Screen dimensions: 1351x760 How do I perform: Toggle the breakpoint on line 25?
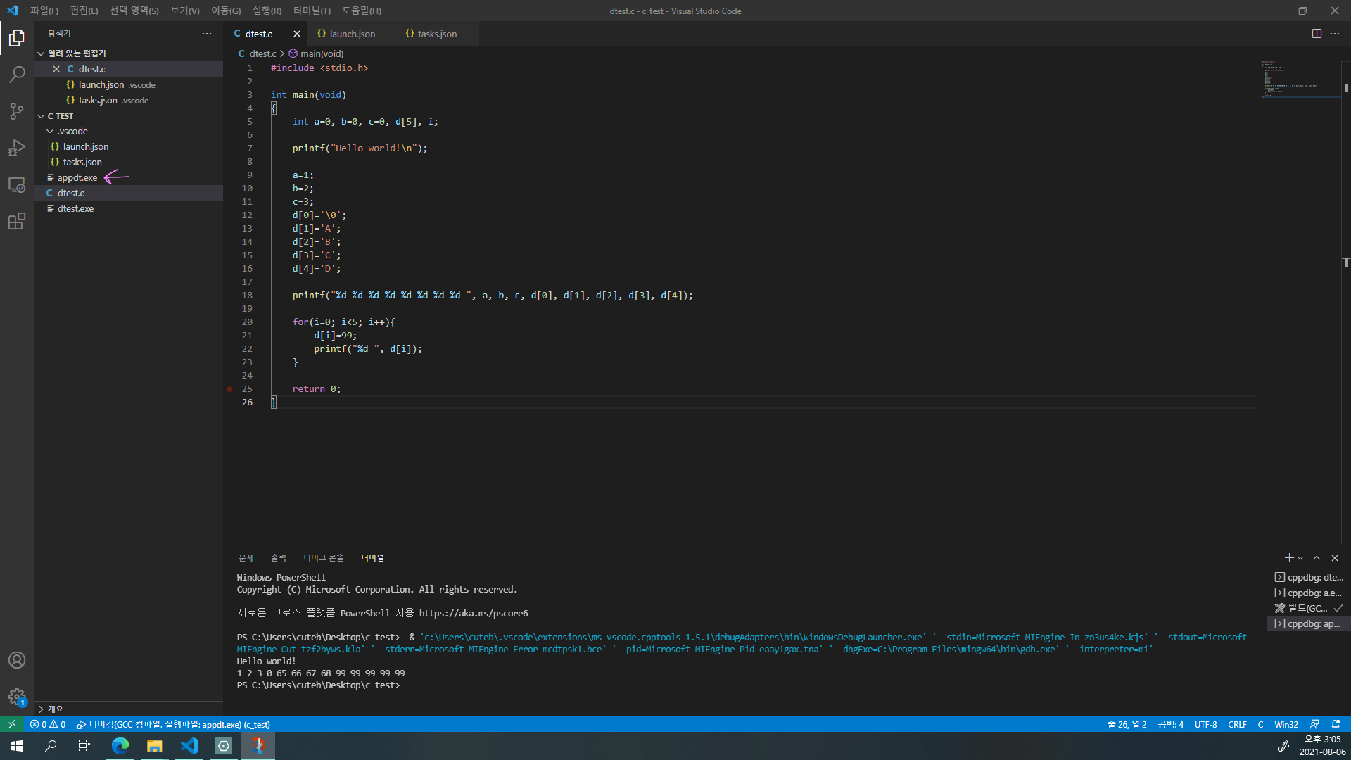pyautogui.click(x=230, y=389)
